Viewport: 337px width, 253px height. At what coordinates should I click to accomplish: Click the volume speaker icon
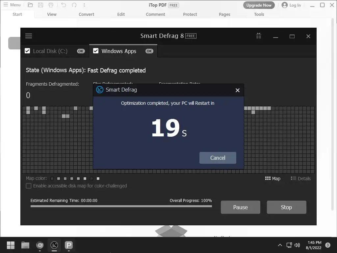click(297, 245)
